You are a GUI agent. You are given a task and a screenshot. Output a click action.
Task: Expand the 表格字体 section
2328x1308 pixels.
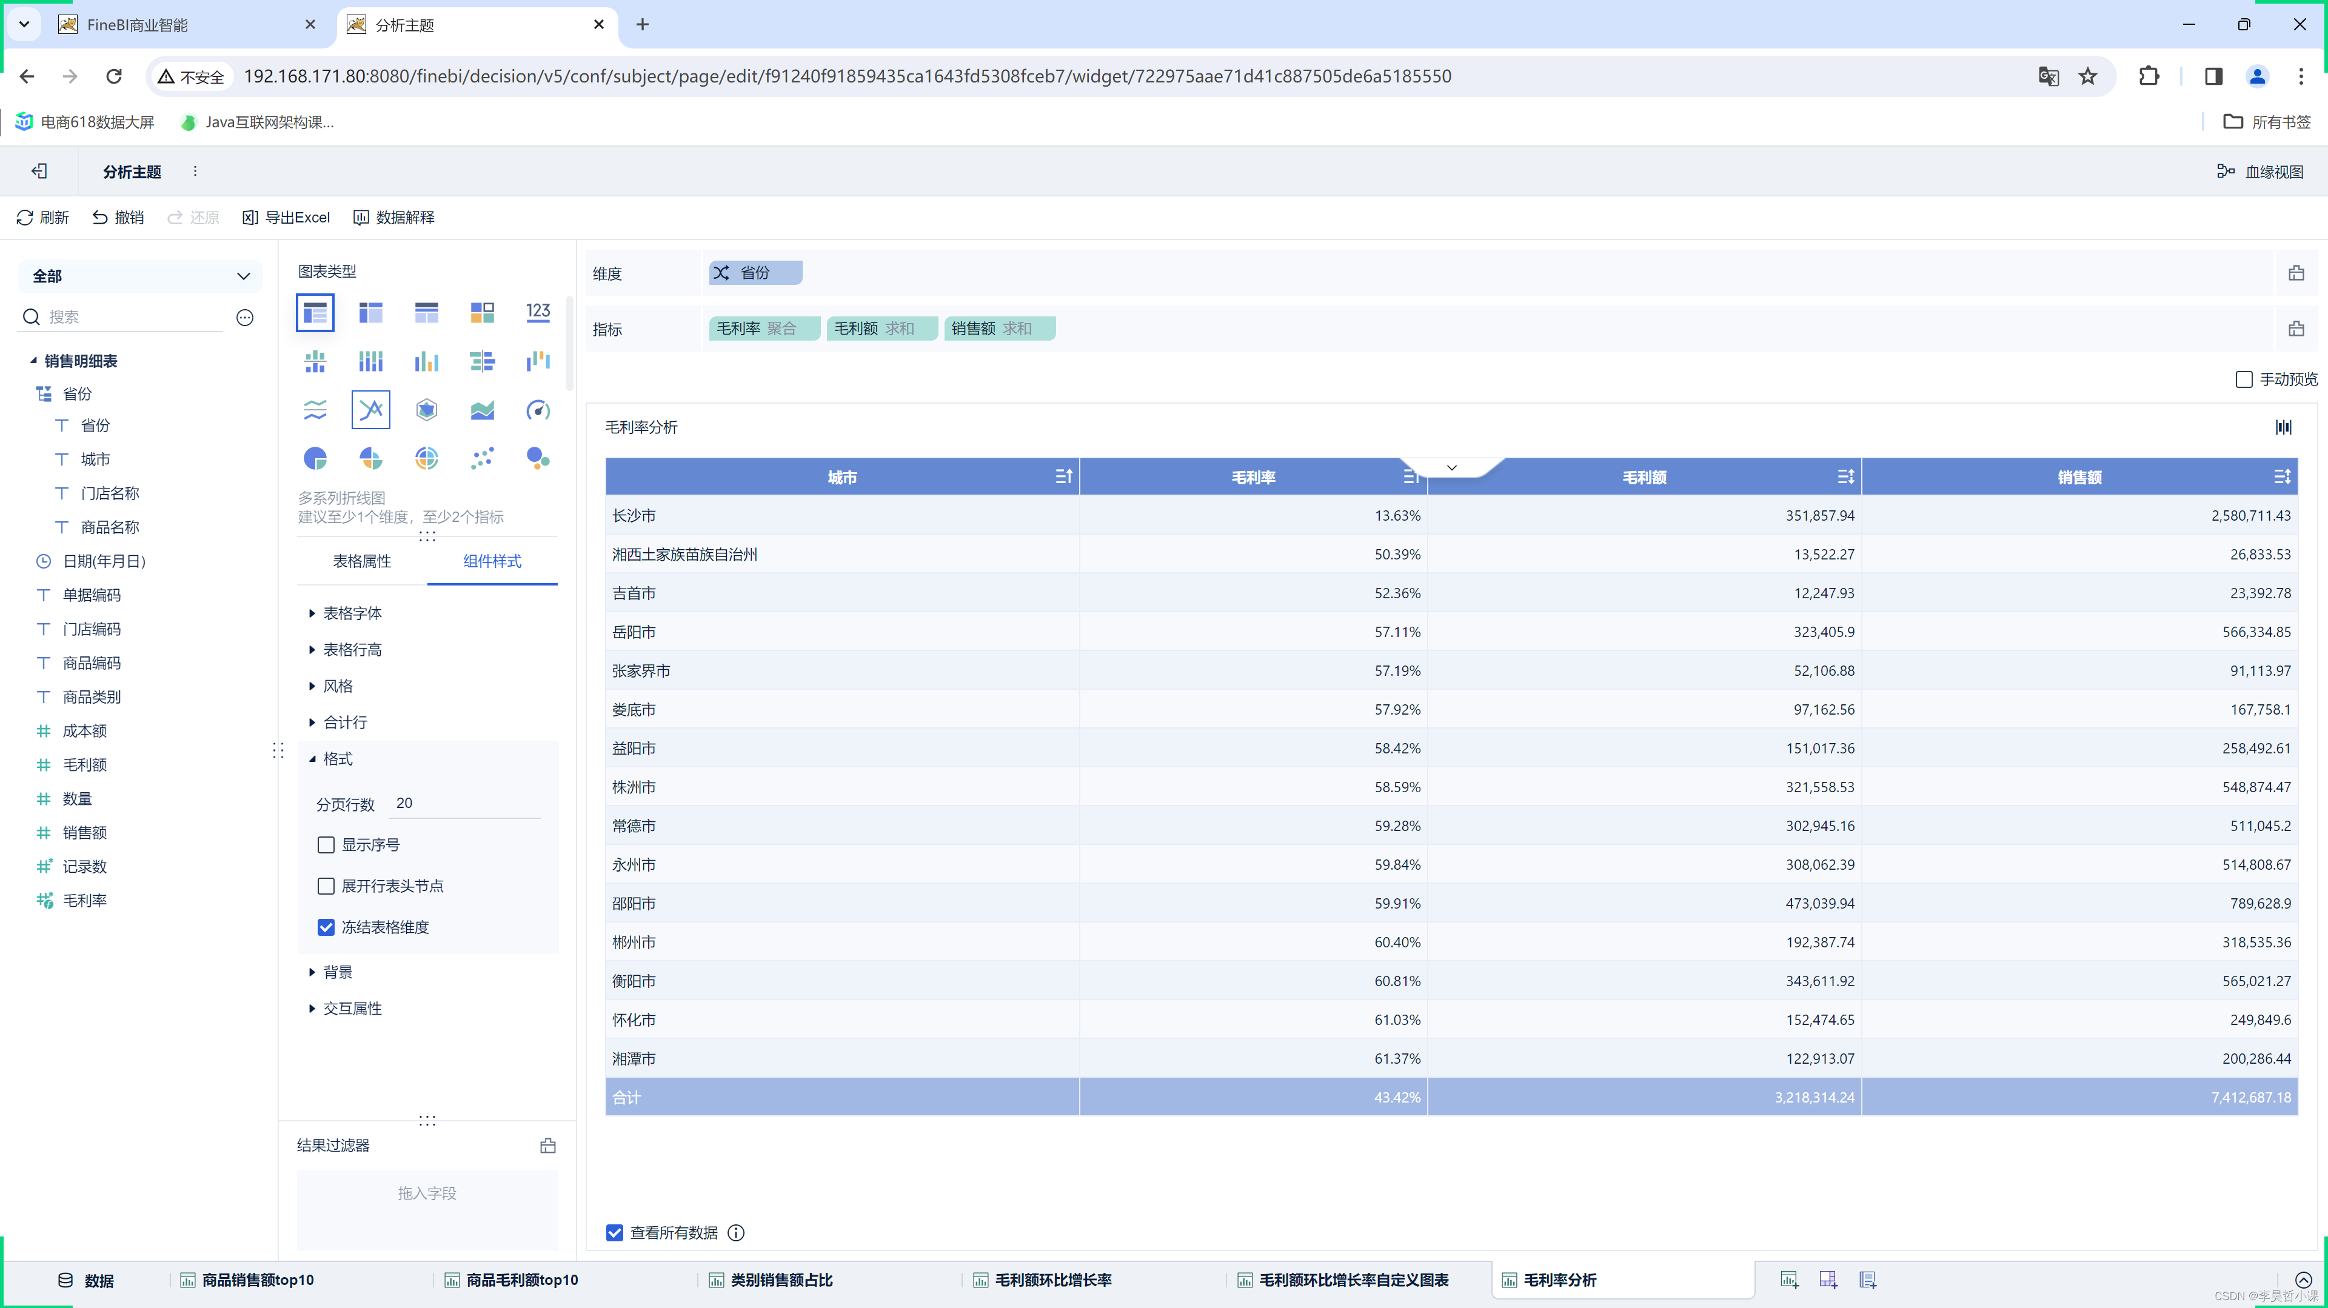(x=346, y=613)
